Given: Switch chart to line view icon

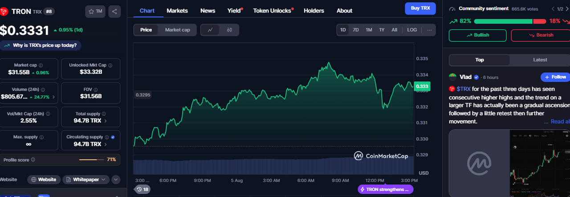Looking at the screenshot, I should (x=210, y=30).
